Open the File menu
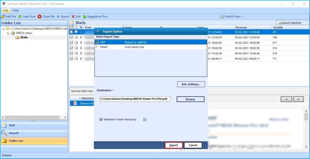This screenshot has height=159, width=310. pyautogui.click(x=6, y=11)
